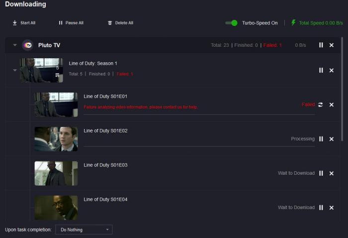Delete the Line of Duty S01E04 task
Image resolution: width=348 pixels, height=238 pixels.
pos(332,208)
